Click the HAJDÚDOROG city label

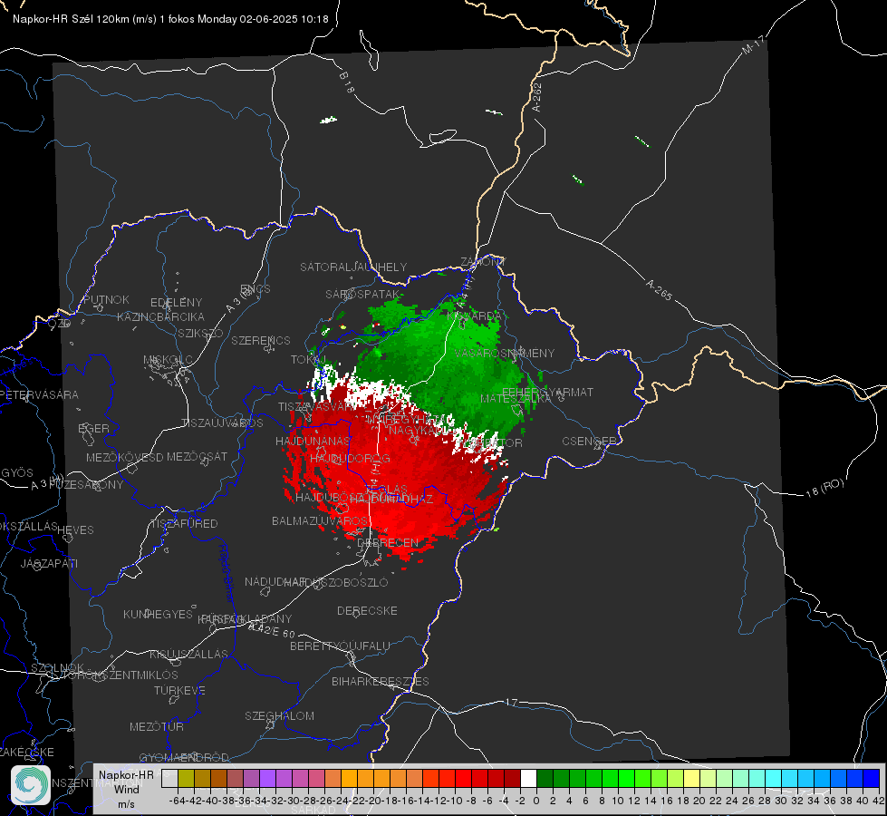[350, 459]
